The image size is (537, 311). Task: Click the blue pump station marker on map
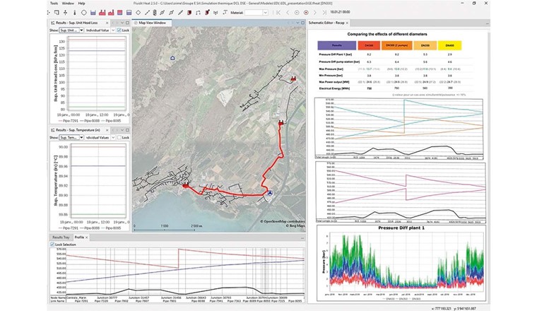coord(270,193)
